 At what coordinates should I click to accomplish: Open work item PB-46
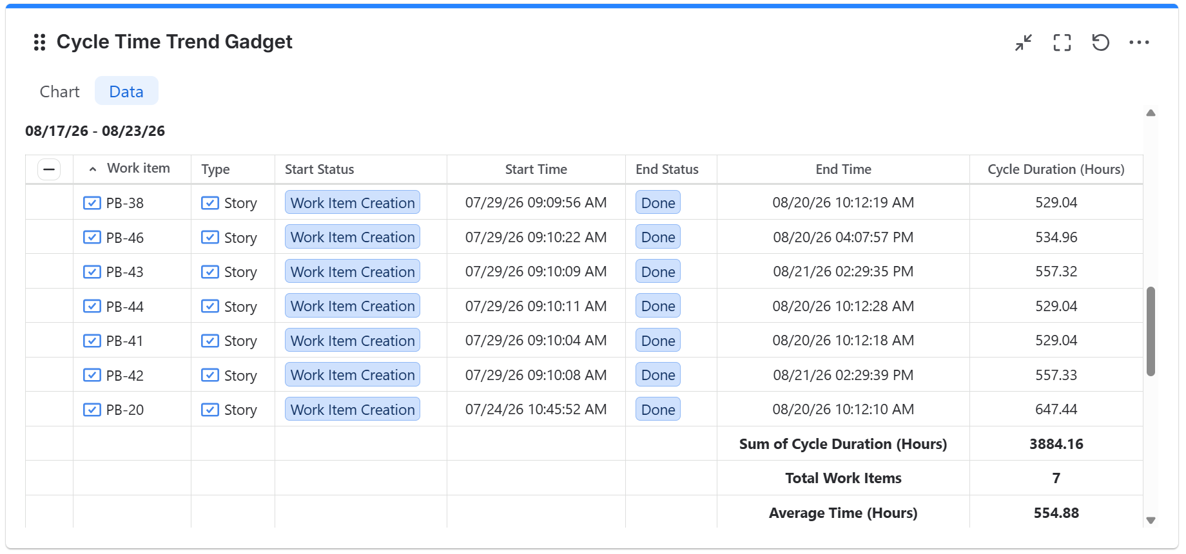click(x=124, y=238)
